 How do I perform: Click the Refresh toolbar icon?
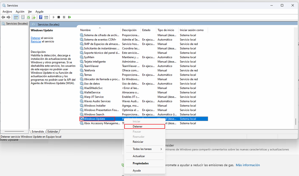tap(28, 17)
